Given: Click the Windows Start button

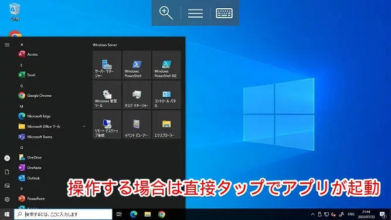Looking at the screenshot, I should click(x=7, y=214).
